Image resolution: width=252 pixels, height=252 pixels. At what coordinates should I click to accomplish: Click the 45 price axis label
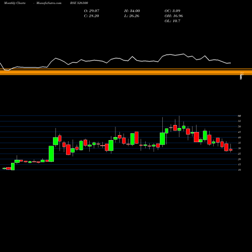click(x=239, y=132)
